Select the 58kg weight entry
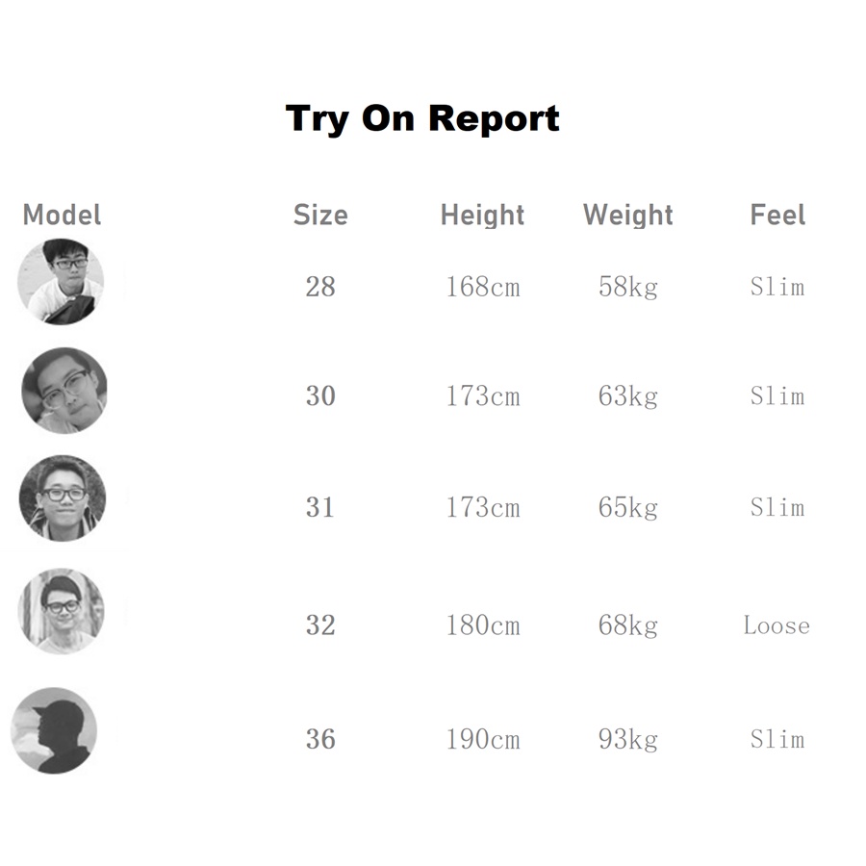Image resolution: width=866 pixels, height=866 pixels. [x=627, y=287]
